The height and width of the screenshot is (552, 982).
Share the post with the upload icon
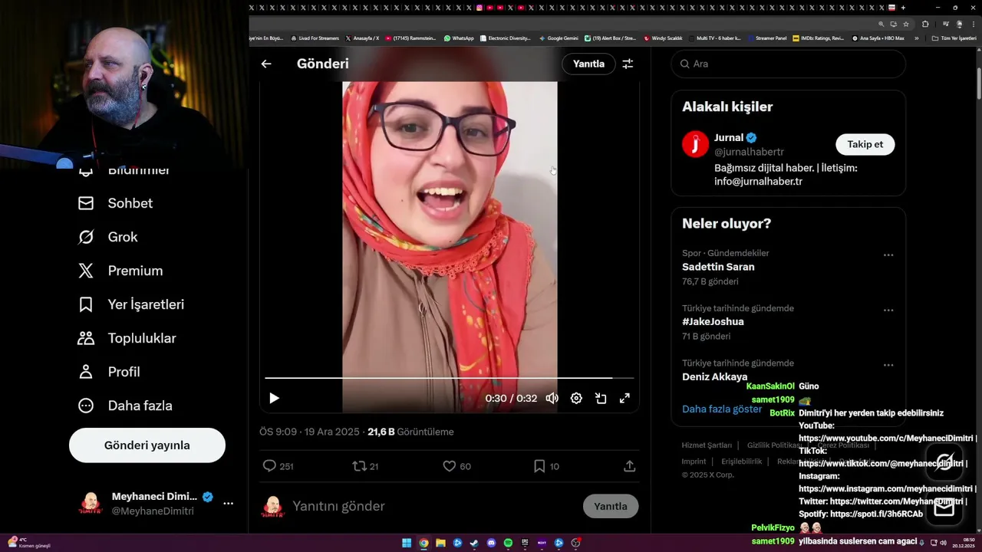pos(629,465)
